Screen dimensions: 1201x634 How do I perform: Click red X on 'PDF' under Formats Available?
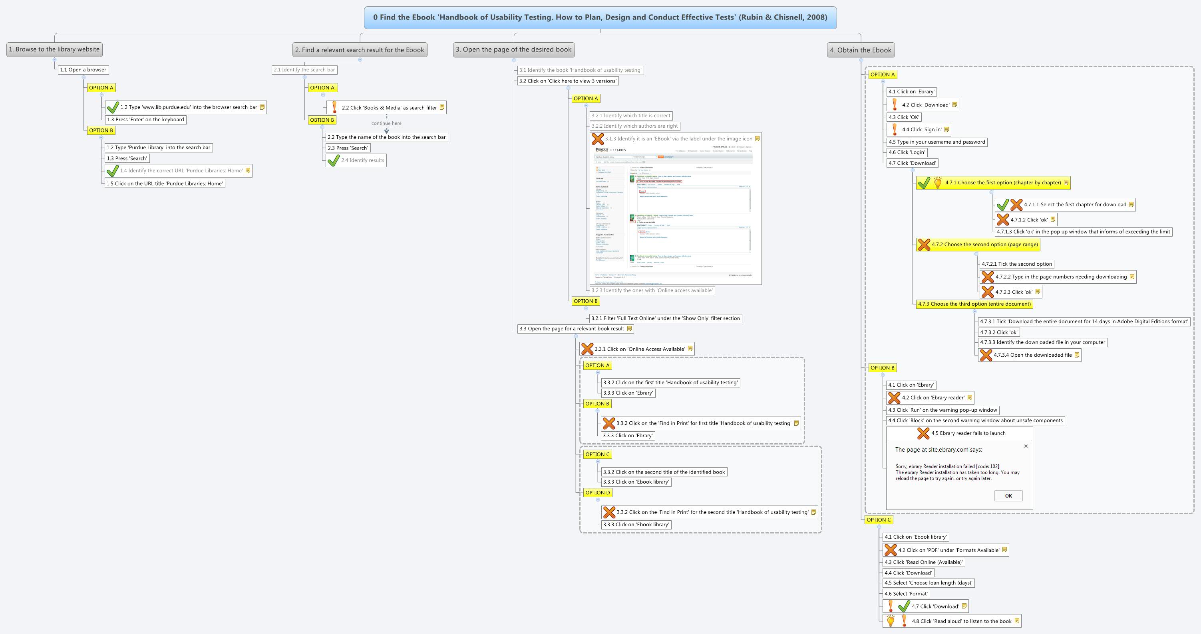point(890,550)
